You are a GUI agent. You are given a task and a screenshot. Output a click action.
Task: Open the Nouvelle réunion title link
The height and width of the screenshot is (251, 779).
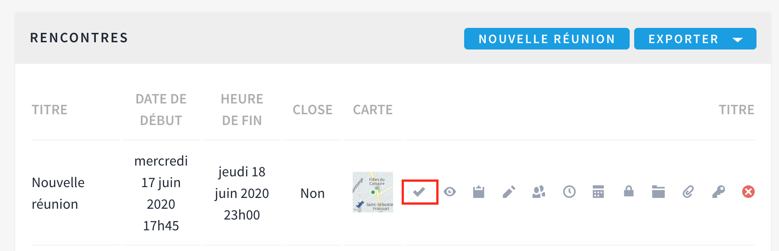click(x=58, y=193)
